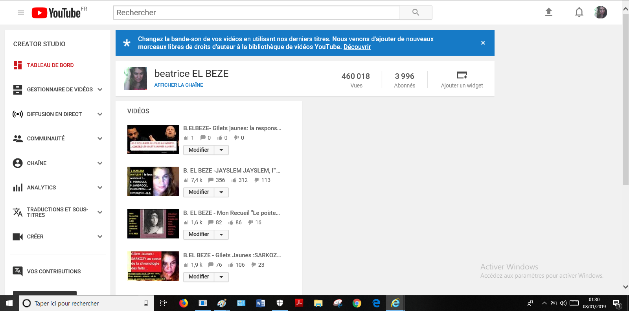The width and height of the screenshot is (629, 311).
Task: Open the notifications bell
Action: pos(579,13)
